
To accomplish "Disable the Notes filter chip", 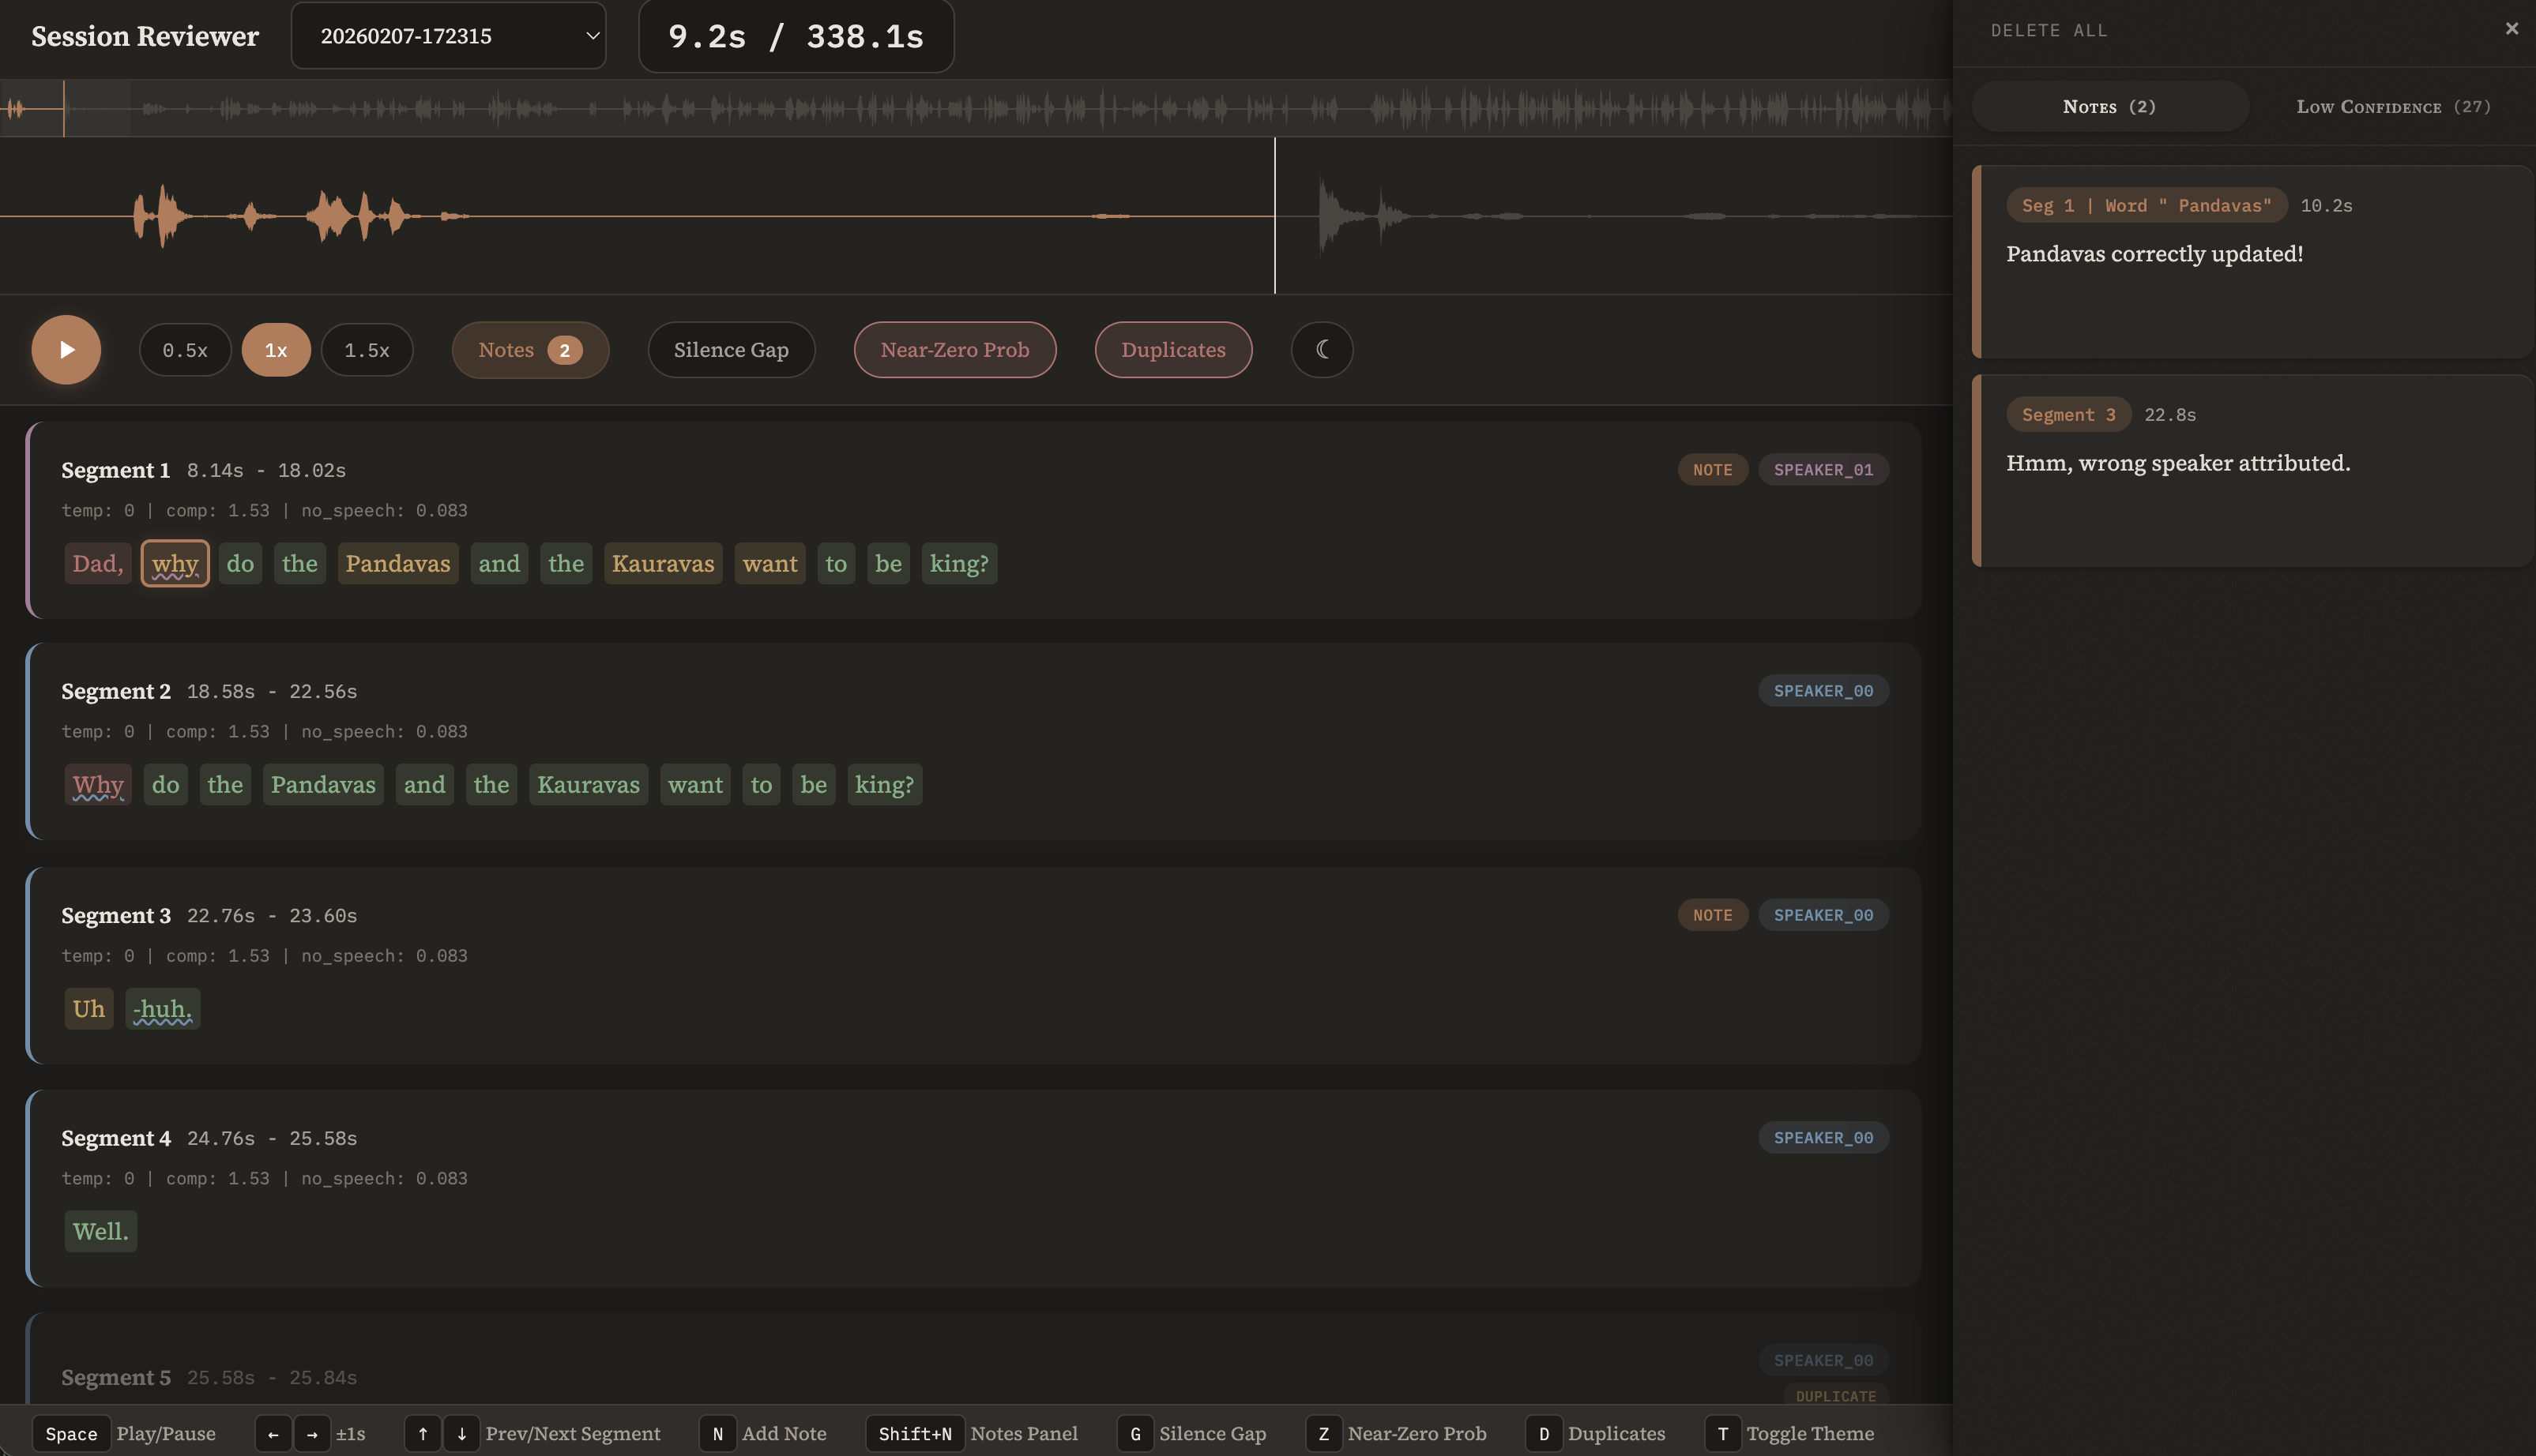I will [530, 350].
